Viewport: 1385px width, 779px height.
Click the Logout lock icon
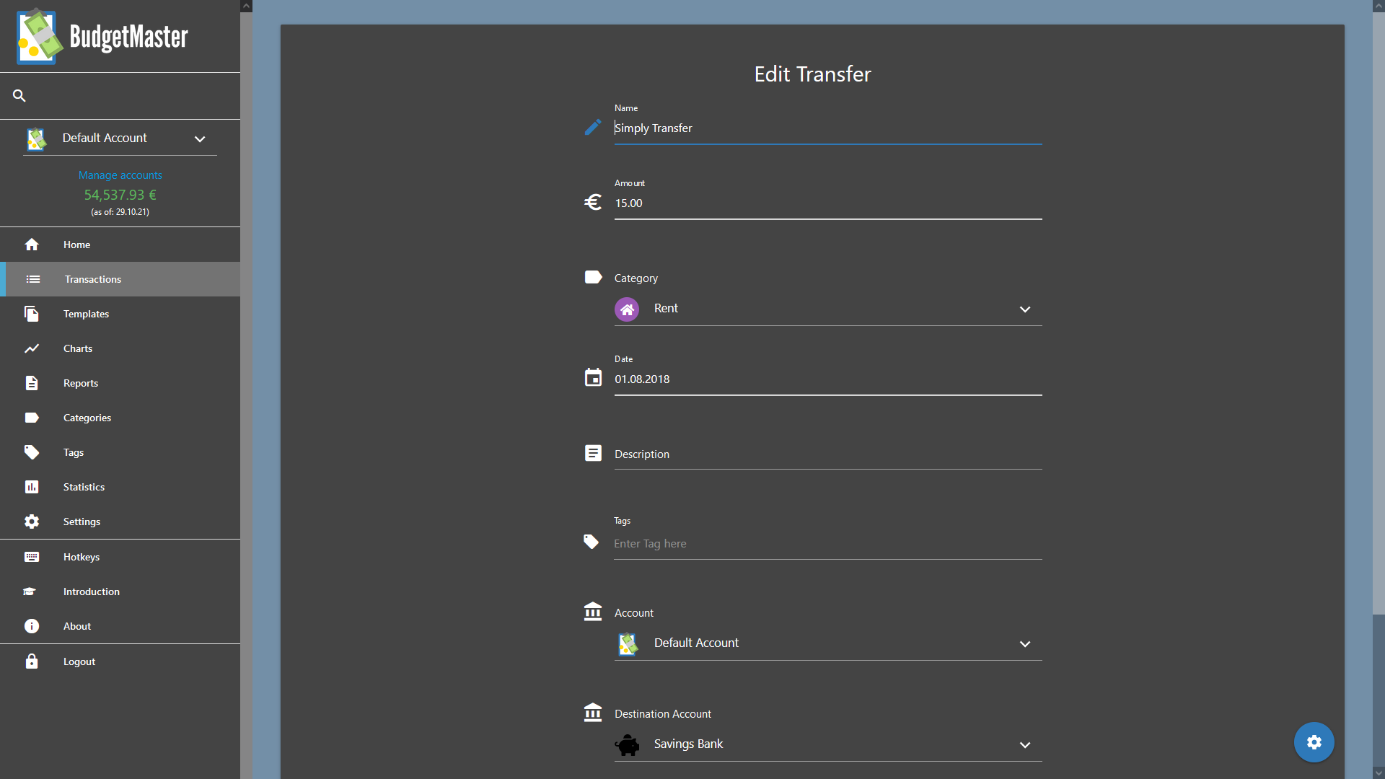(32, 661)
